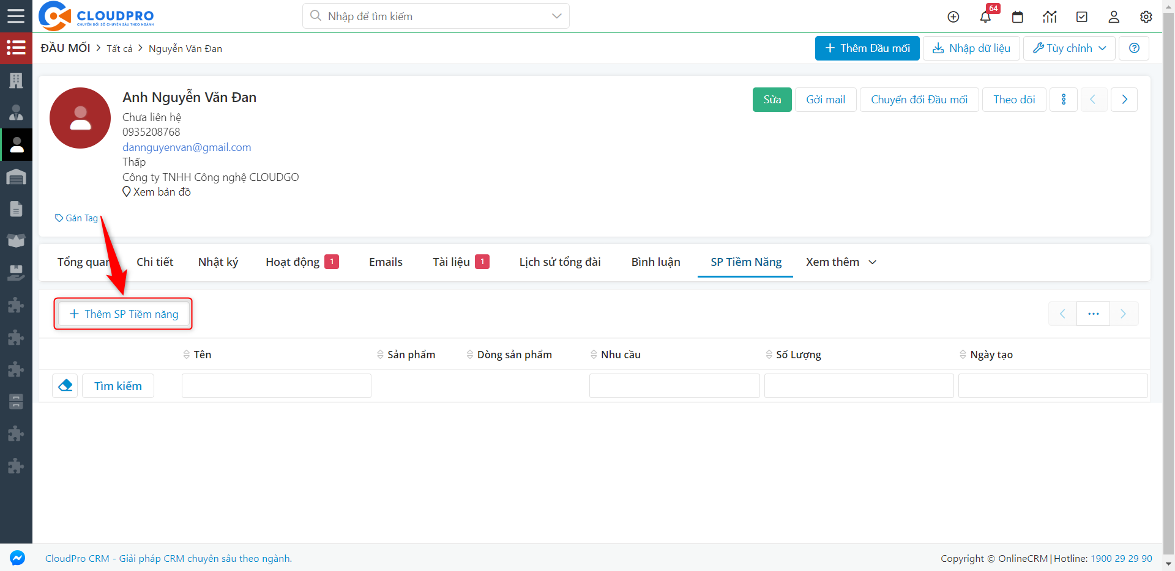
Task: Switch to the Nhật ký tab
Action: tap(218, 262)
